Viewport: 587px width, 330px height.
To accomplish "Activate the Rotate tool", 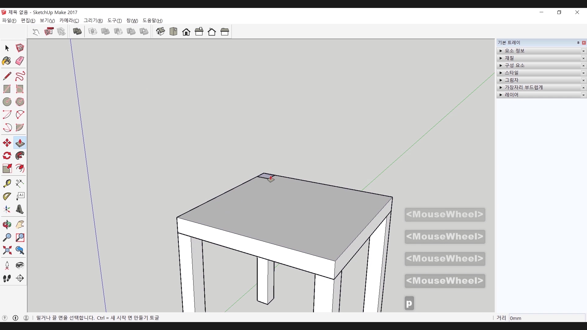I will coord(7,156).
